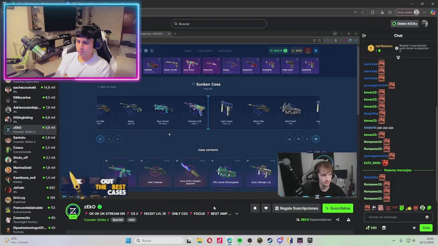Open DrivLoy channel in sidebar
Viewport: 438px width, 246px height.
point(29,200)
